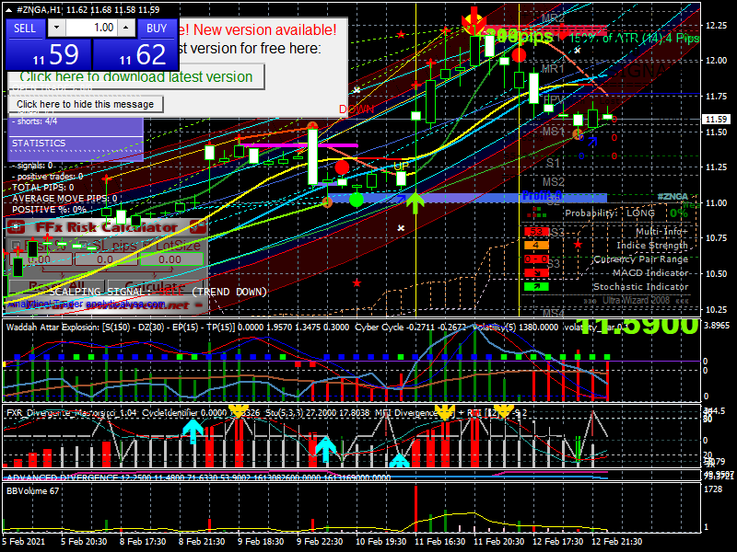The height and width of the screenshot is (552, 737).
Task: Click the tall red BBVolume bar at 11 Feb 16:30
Action: coord(415,509)
